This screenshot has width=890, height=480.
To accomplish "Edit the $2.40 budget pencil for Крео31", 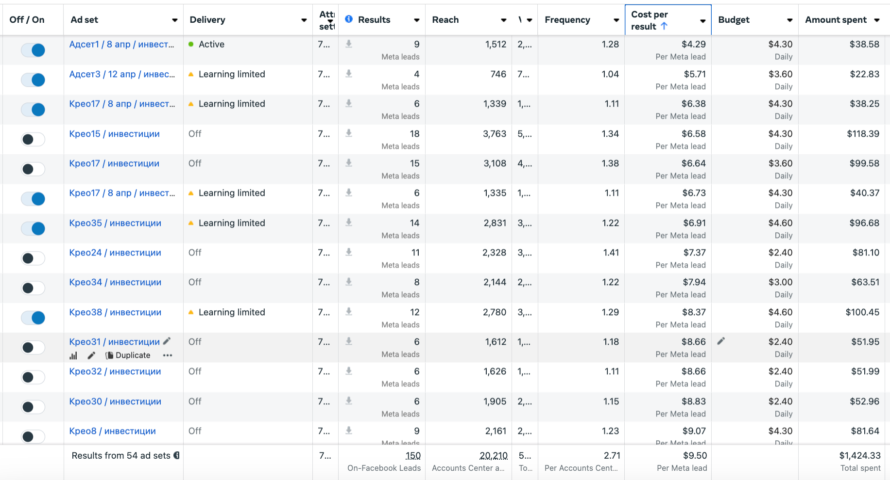I will pyautogui.click(x=721, y=341).
